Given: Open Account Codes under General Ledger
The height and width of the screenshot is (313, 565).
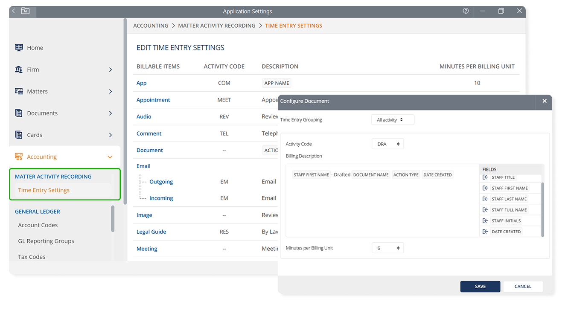Looking at the screenshot, I should [x=38, y=225].
